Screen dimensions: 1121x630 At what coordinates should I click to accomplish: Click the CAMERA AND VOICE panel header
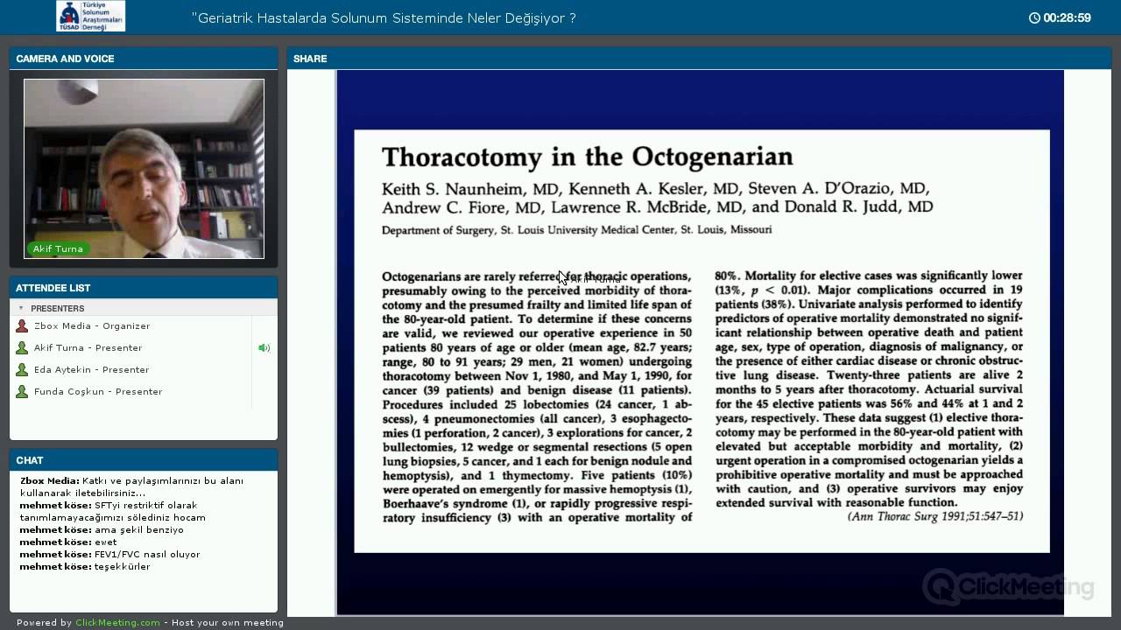click(x=144, y=59)
